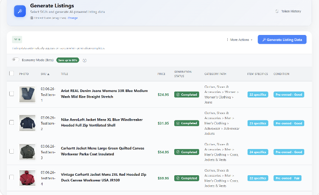
Task: Click Pre-owned - Good badge for Ariat jeans
Action: tap(289, 95)
